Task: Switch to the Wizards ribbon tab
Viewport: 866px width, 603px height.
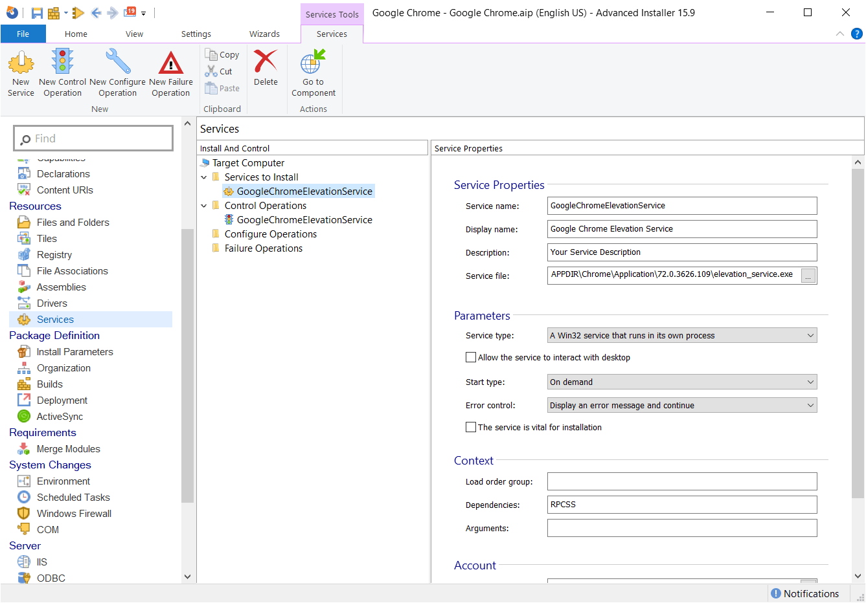Action: click(264, 34)
